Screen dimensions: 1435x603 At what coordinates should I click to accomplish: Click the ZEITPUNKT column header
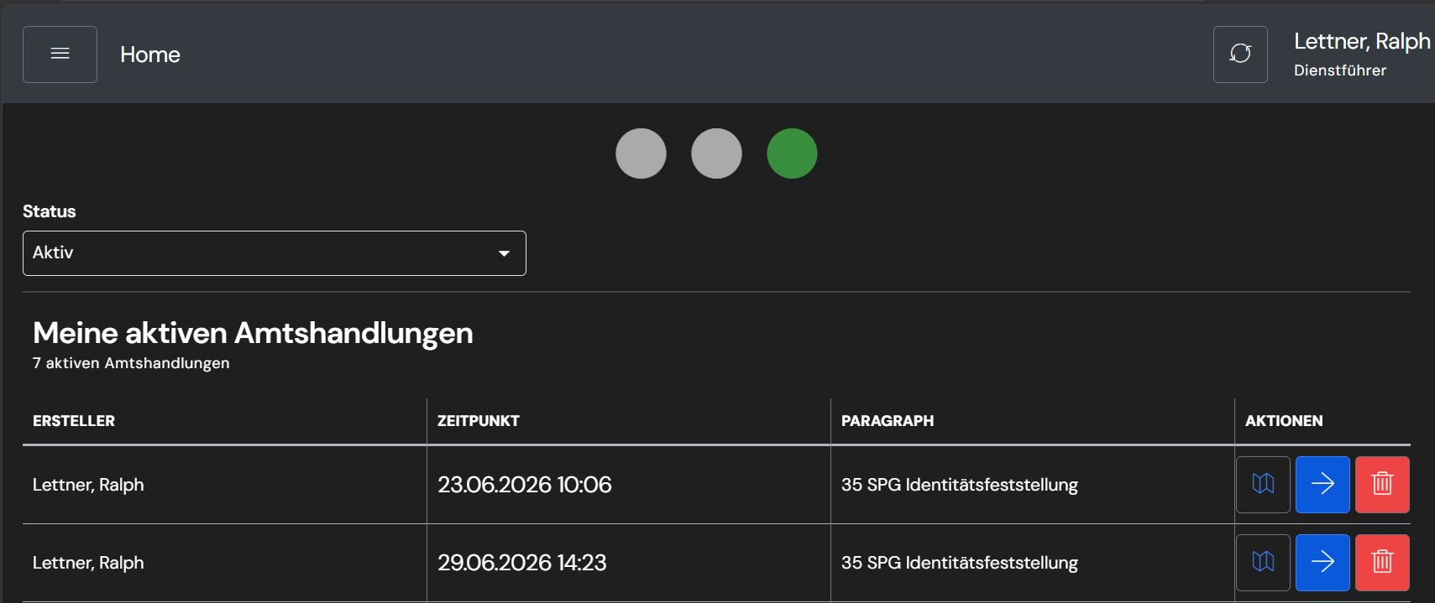pos(479,421)
